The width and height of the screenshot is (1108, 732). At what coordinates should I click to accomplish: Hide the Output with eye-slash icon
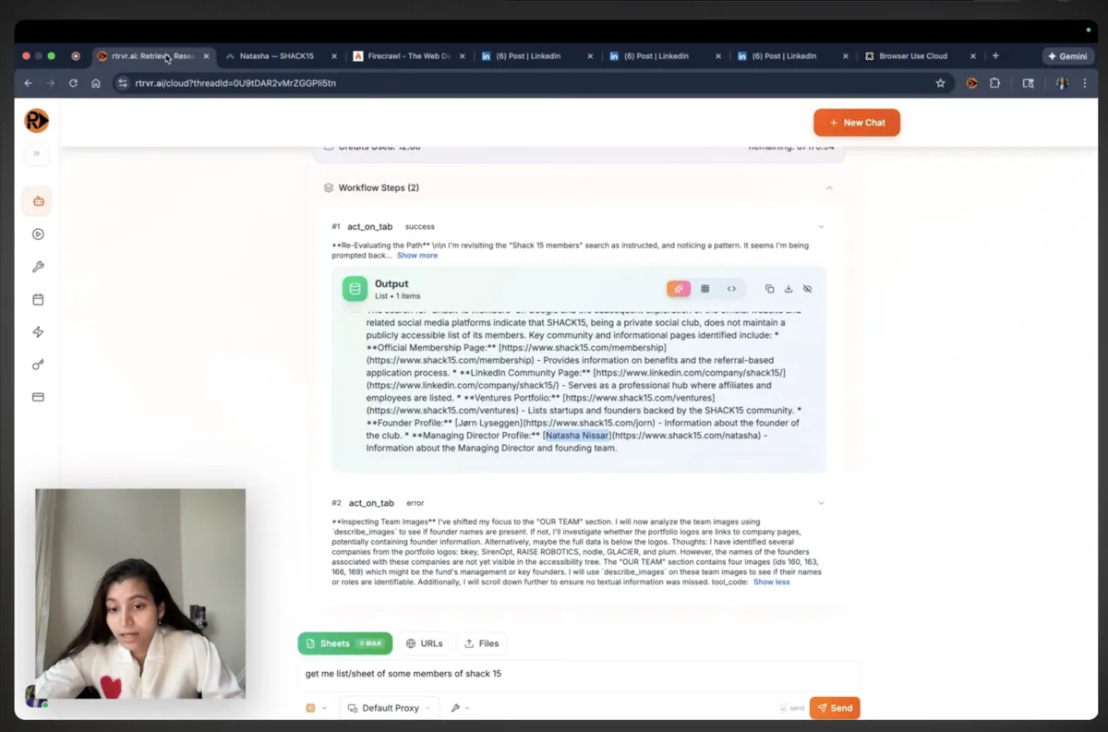point(807,289)
